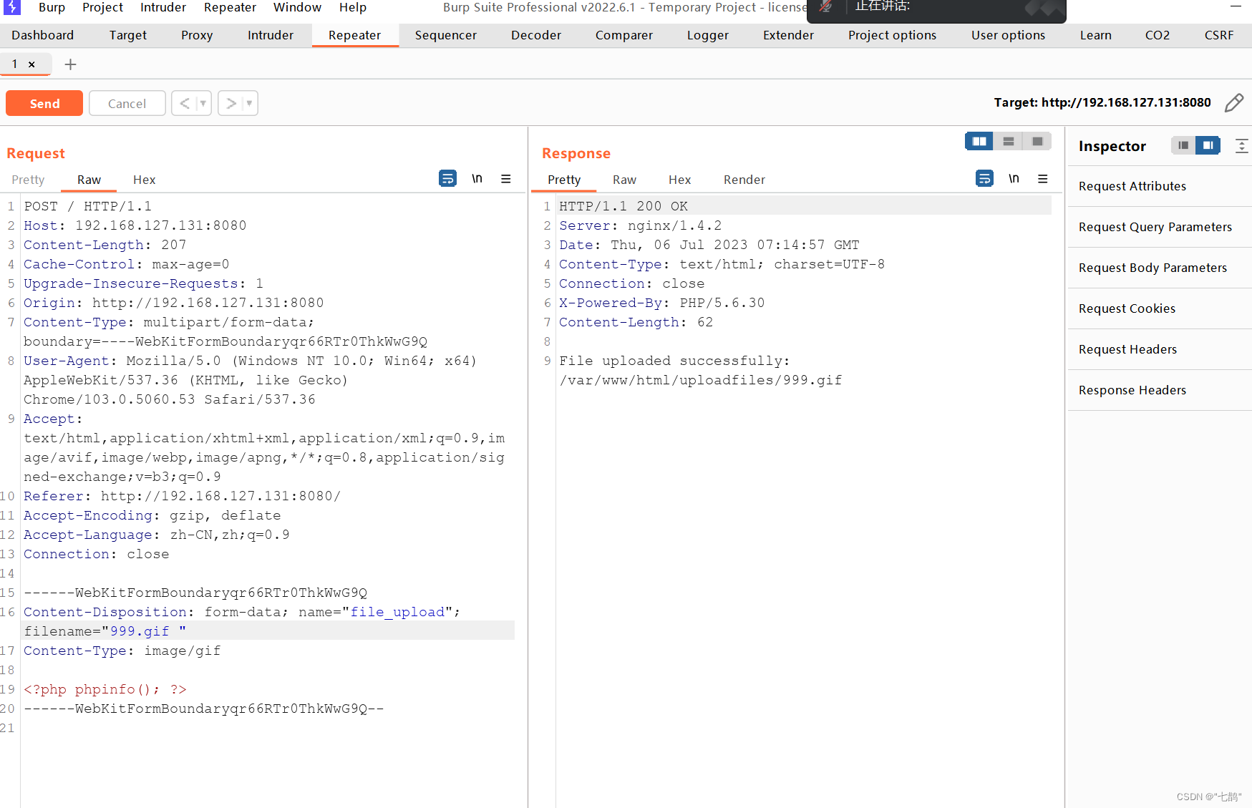Add a new Repeater tab
The height and width of the screenshot is (808, 1252).
[70, 64]
